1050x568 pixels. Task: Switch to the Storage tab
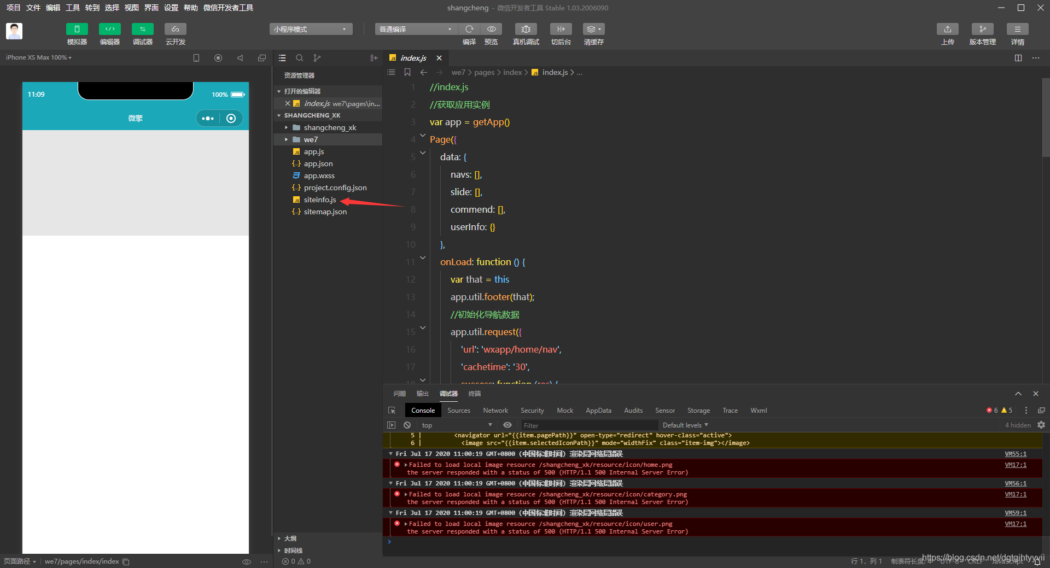pyautogui.click(x=698, y=411)
